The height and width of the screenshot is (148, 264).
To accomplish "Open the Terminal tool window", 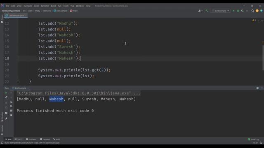I will click(x=45, y=139).
